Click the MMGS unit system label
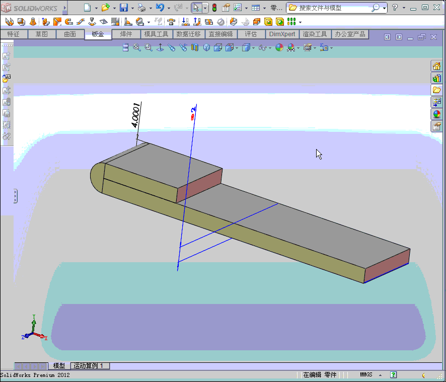This screenshot has height=382, width=446. click(366, 374)
